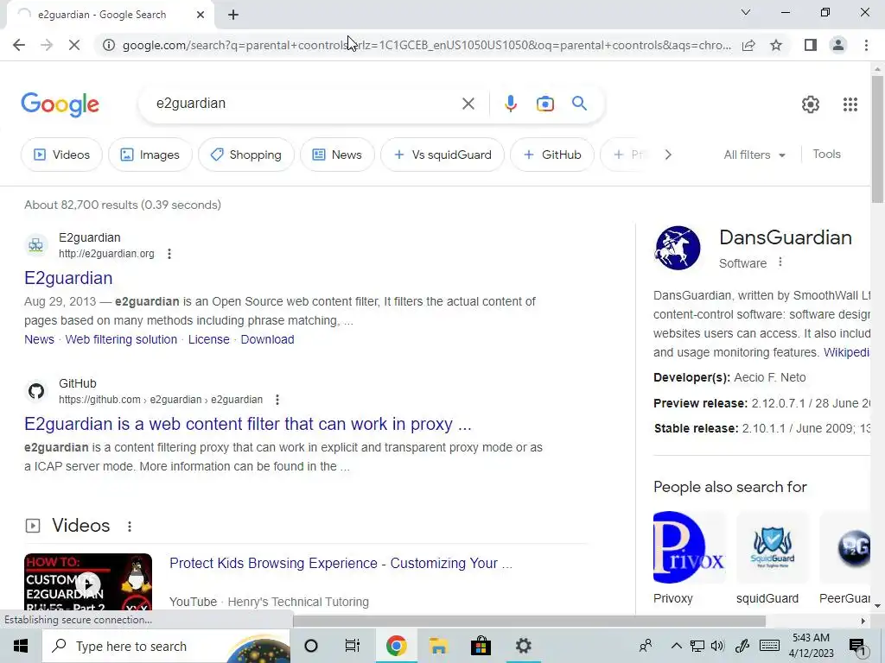Click the Google search input field
The width and height of the screenshot is (885, 663).
tap(305, 104)
